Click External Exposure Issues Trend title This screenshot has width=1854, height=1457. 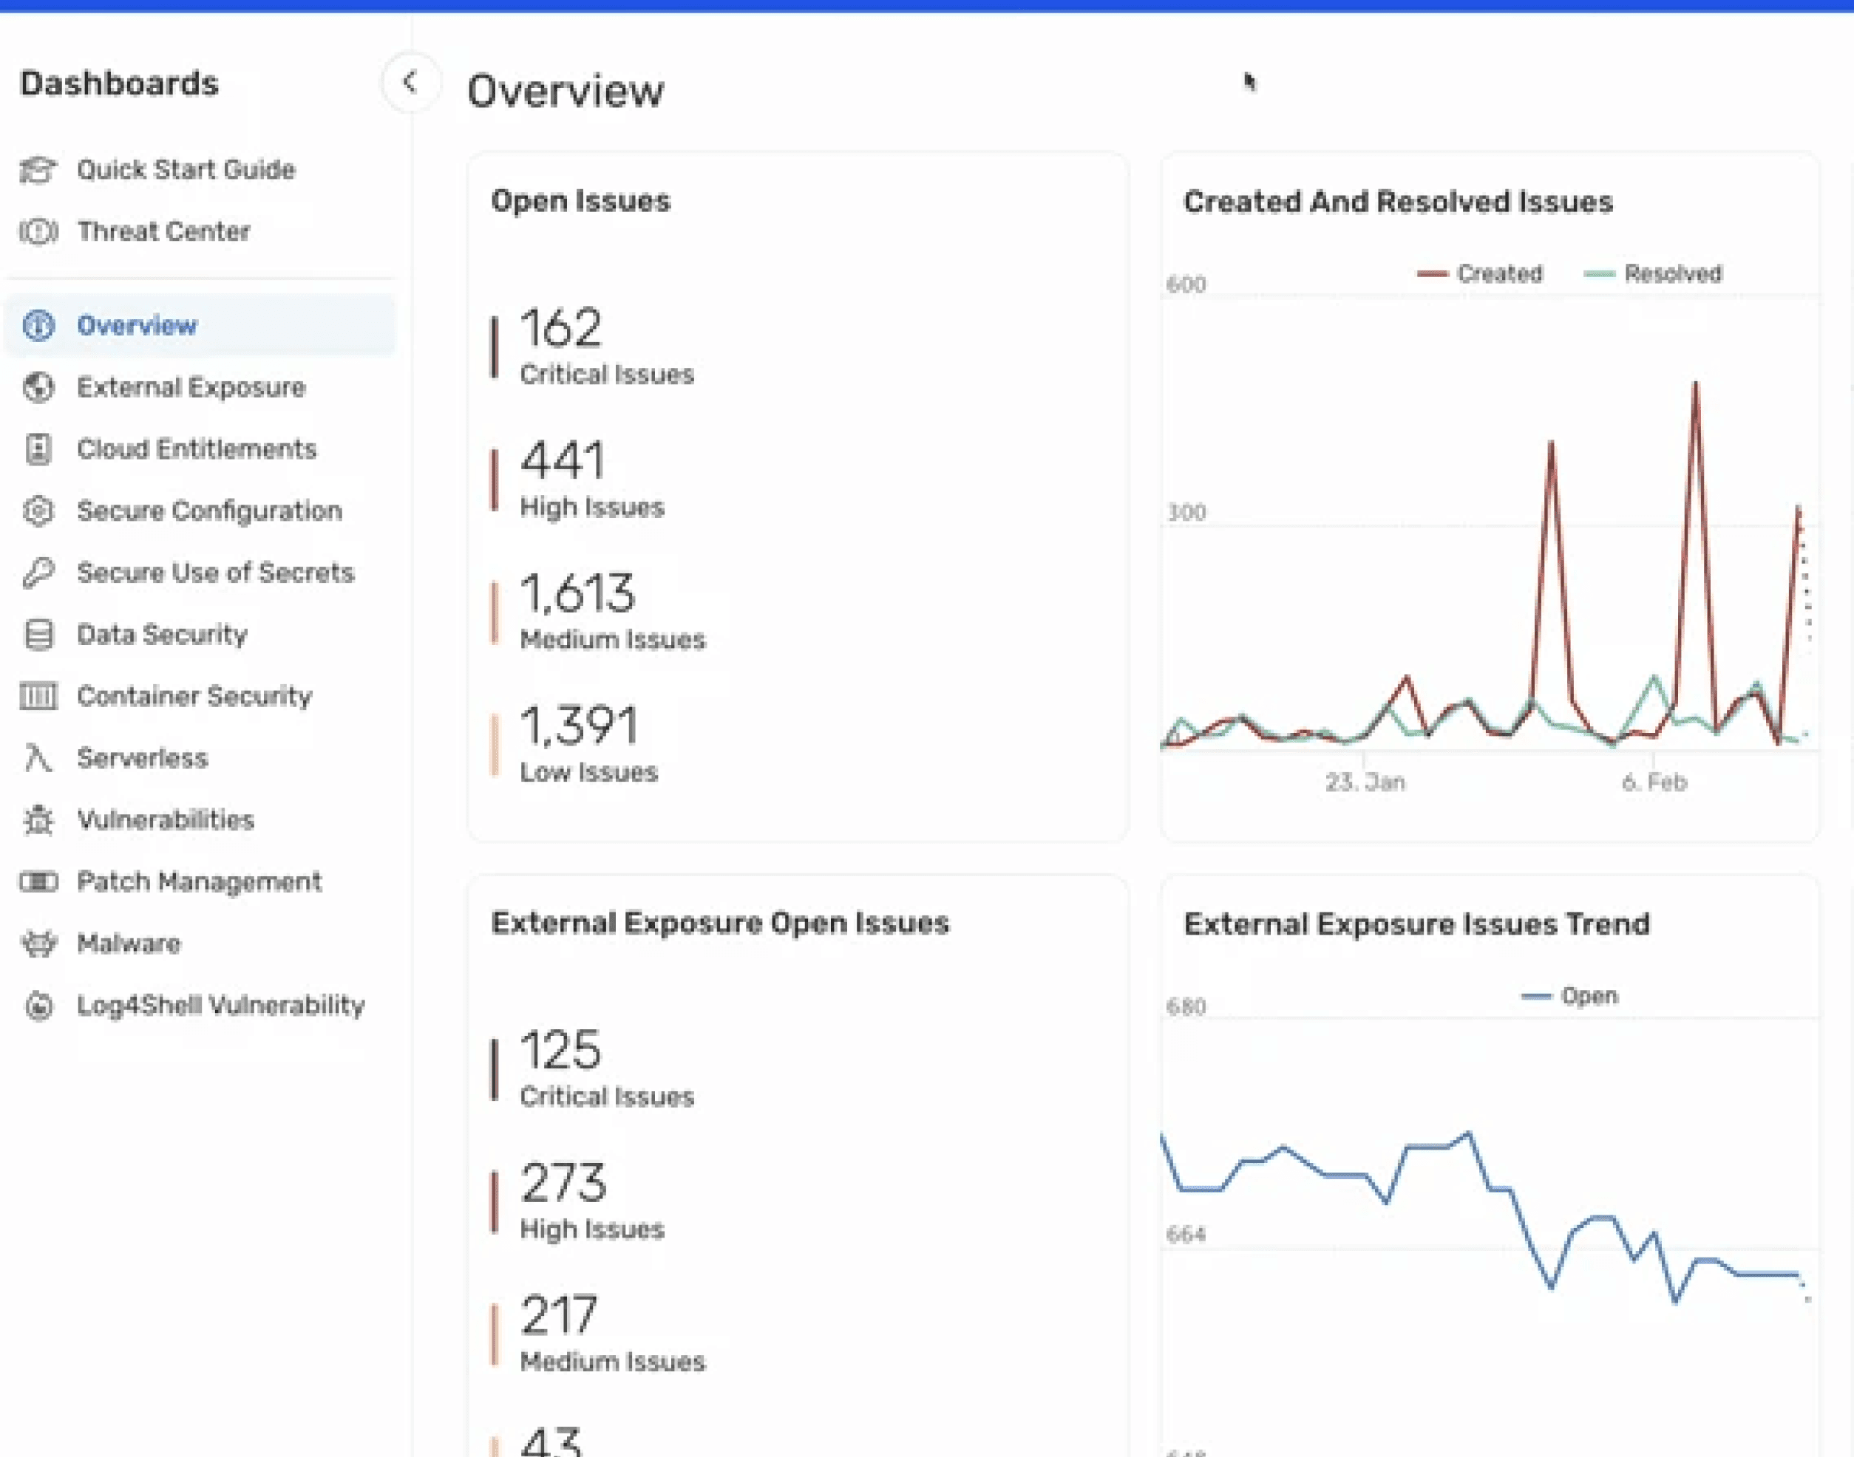click(x=1417, y=925)
